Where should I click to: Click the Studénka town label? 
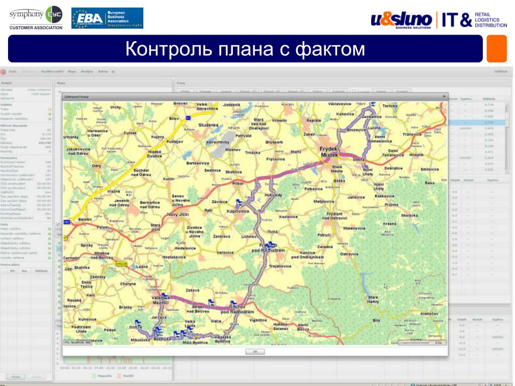pyautogui.click(x=208, y=125)
